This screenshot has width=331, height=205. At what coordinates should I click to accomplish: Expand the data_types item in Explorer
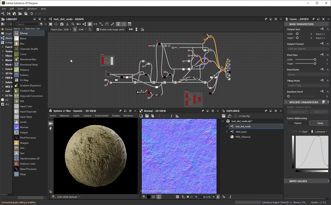227,132
